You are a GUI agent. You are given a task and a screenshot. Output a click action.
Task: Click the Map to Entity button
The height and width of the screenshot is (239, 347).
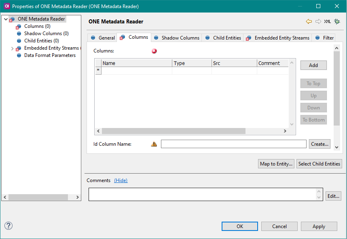[276, 164]
